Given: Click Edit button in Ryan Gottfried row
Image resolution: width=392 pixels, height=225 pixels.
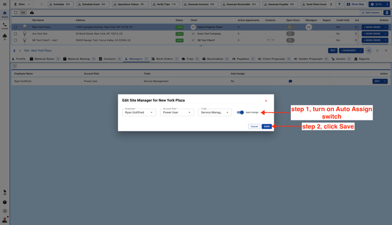Looking at the screenshot, I should tap(377, 81).
